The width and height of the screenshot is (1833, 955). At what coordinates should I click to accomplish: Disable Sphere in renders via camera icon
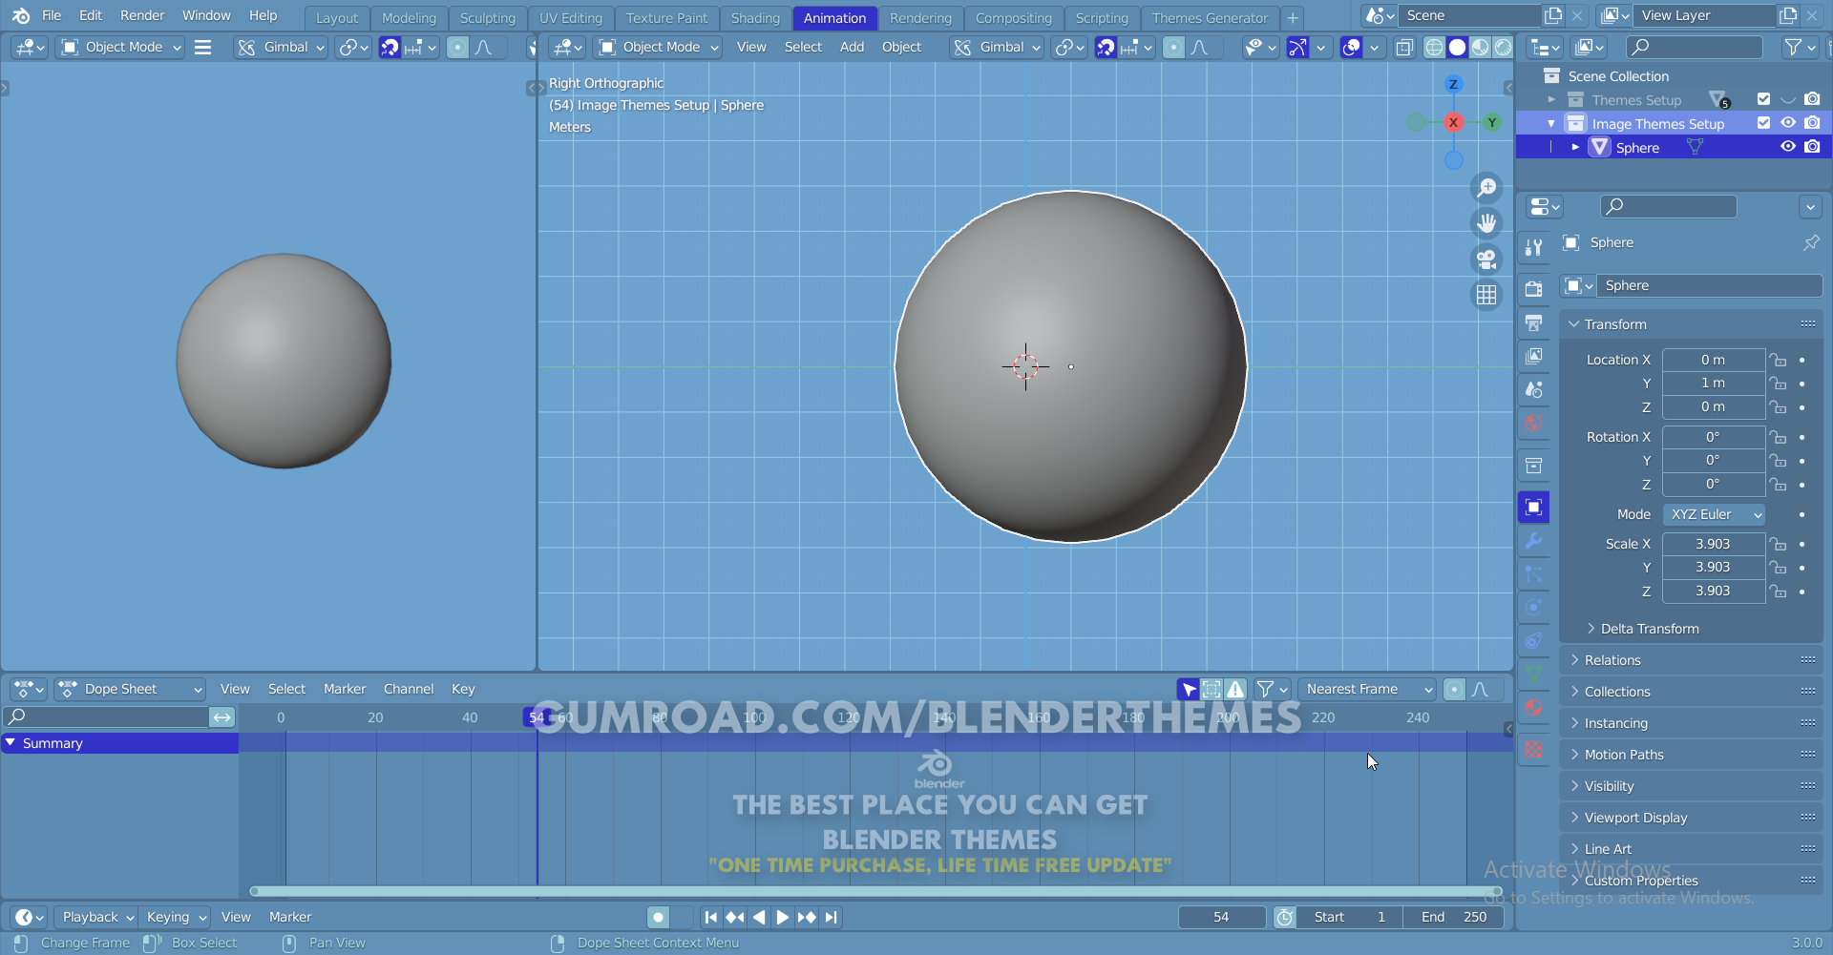point(1812,147)
